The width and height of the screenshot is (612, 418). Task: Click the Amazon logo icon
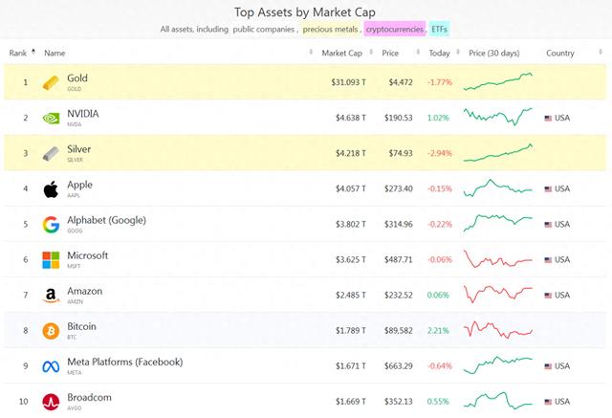pos(51,296)
